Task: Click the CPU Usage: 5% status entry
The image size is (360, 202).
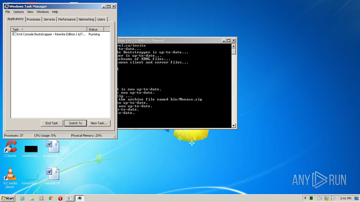Action: [x=52, y=136]
